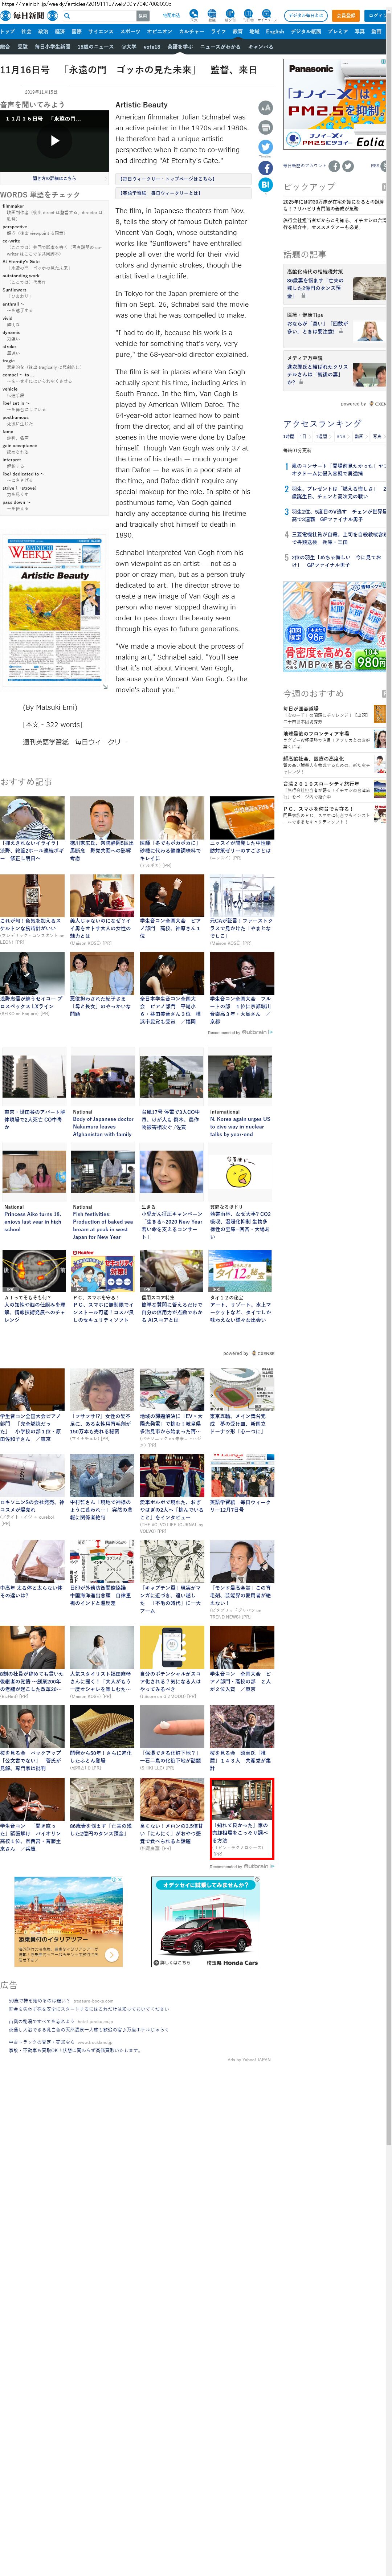392x2576 pixels.
Task: Click the font size A+ icon
Action: 265,107
